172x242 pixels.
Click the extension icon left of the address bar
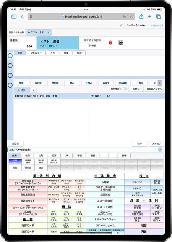(31, 17)
